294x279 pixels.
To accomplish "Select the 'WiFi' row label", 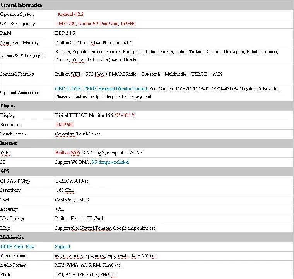I will [5, 153].
